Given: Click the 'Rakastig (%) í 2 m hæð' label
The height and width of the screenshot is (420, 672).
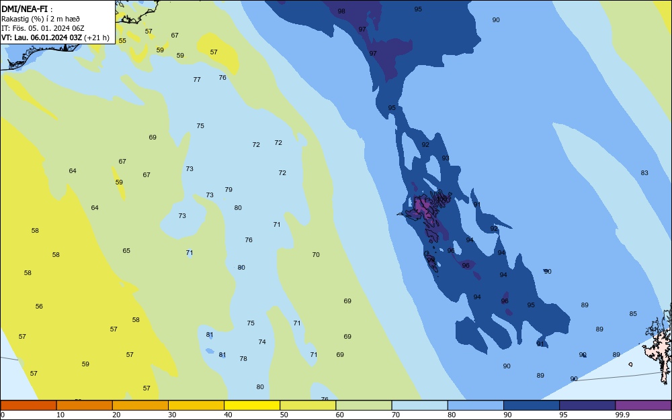Looking at the screenshot, I should coord(40,19).
